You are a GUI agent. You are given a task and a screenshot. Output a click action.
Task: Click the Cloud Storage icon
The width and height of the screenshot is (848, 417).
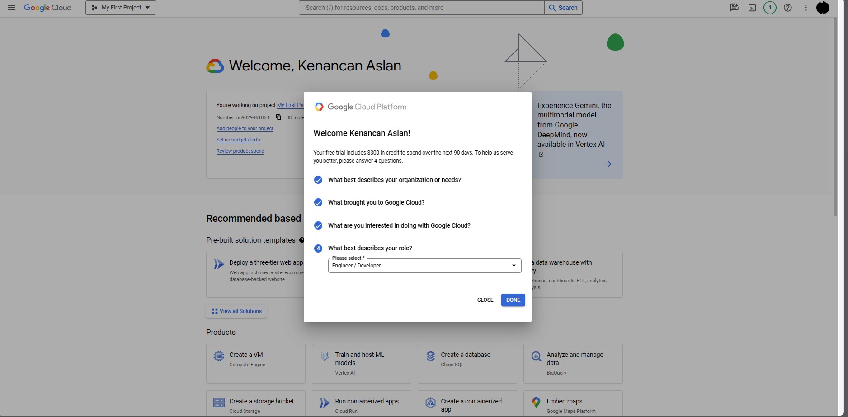pyautogui.click(x=219, y=403)
